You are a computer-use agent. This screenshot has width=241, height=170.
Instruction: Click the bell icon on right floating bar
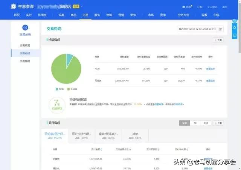pyautogui.click(x=235, y=27)
